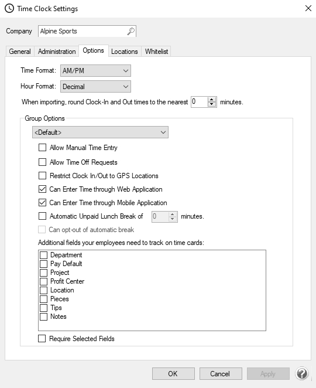Viewport: 316px width, 388px height.
Task: Click the Company name input field
Action: 87,31
